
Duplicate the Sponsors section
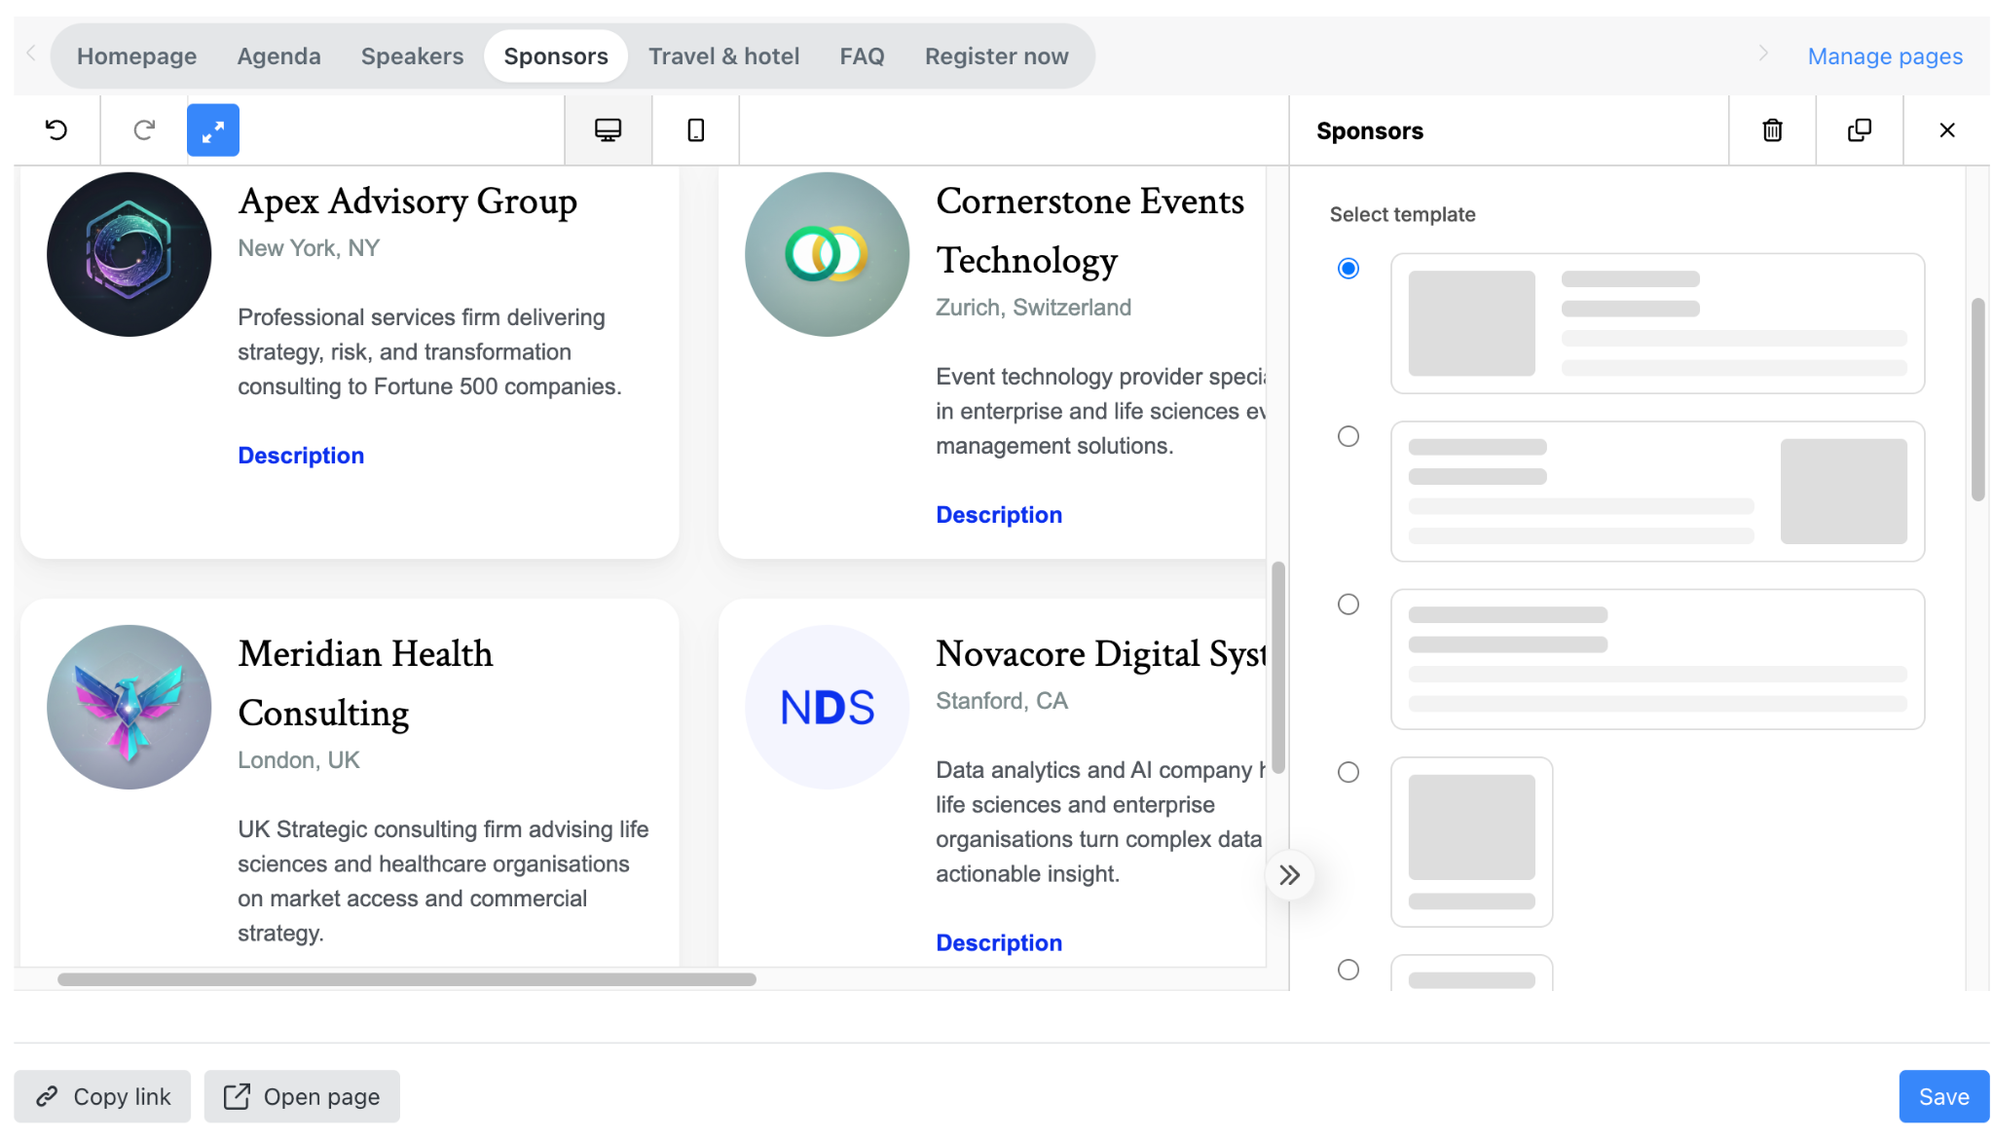(1860, 129)
